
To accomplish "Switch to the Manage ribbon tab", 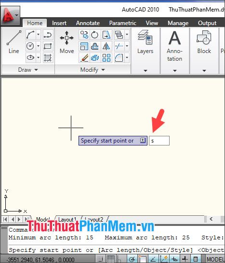I will tap(178, 23).
